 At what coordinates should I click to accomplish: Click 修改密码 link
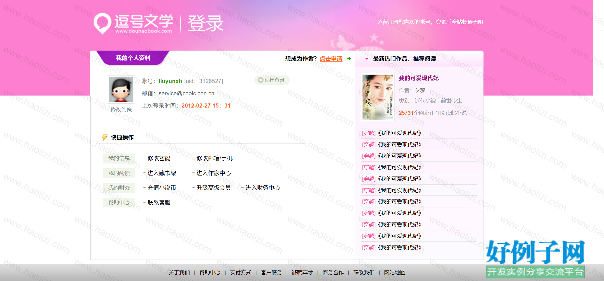[159, 158]
